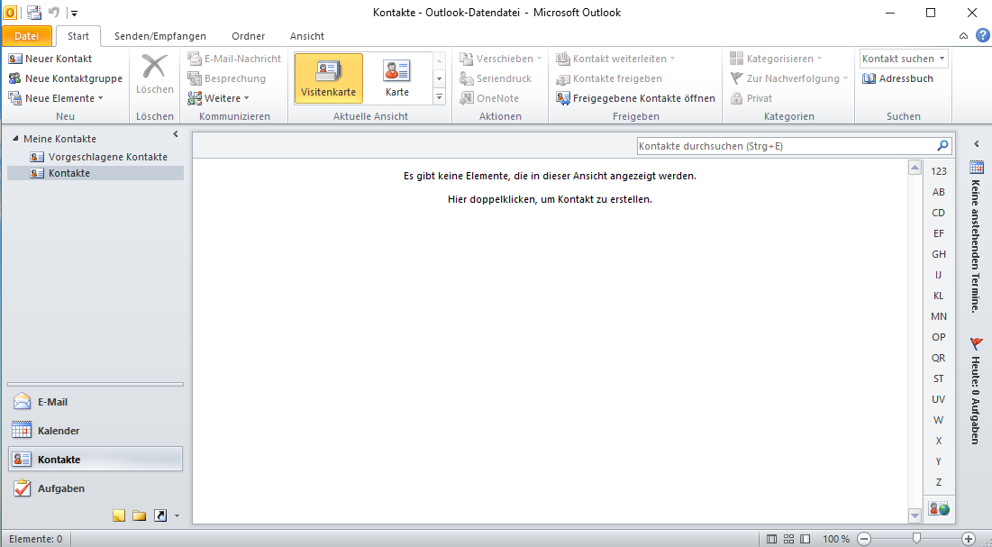Click Freigegebene Kontakte öffnen
The height and width of the screenshot is (547, 992).
pos(635,98)
